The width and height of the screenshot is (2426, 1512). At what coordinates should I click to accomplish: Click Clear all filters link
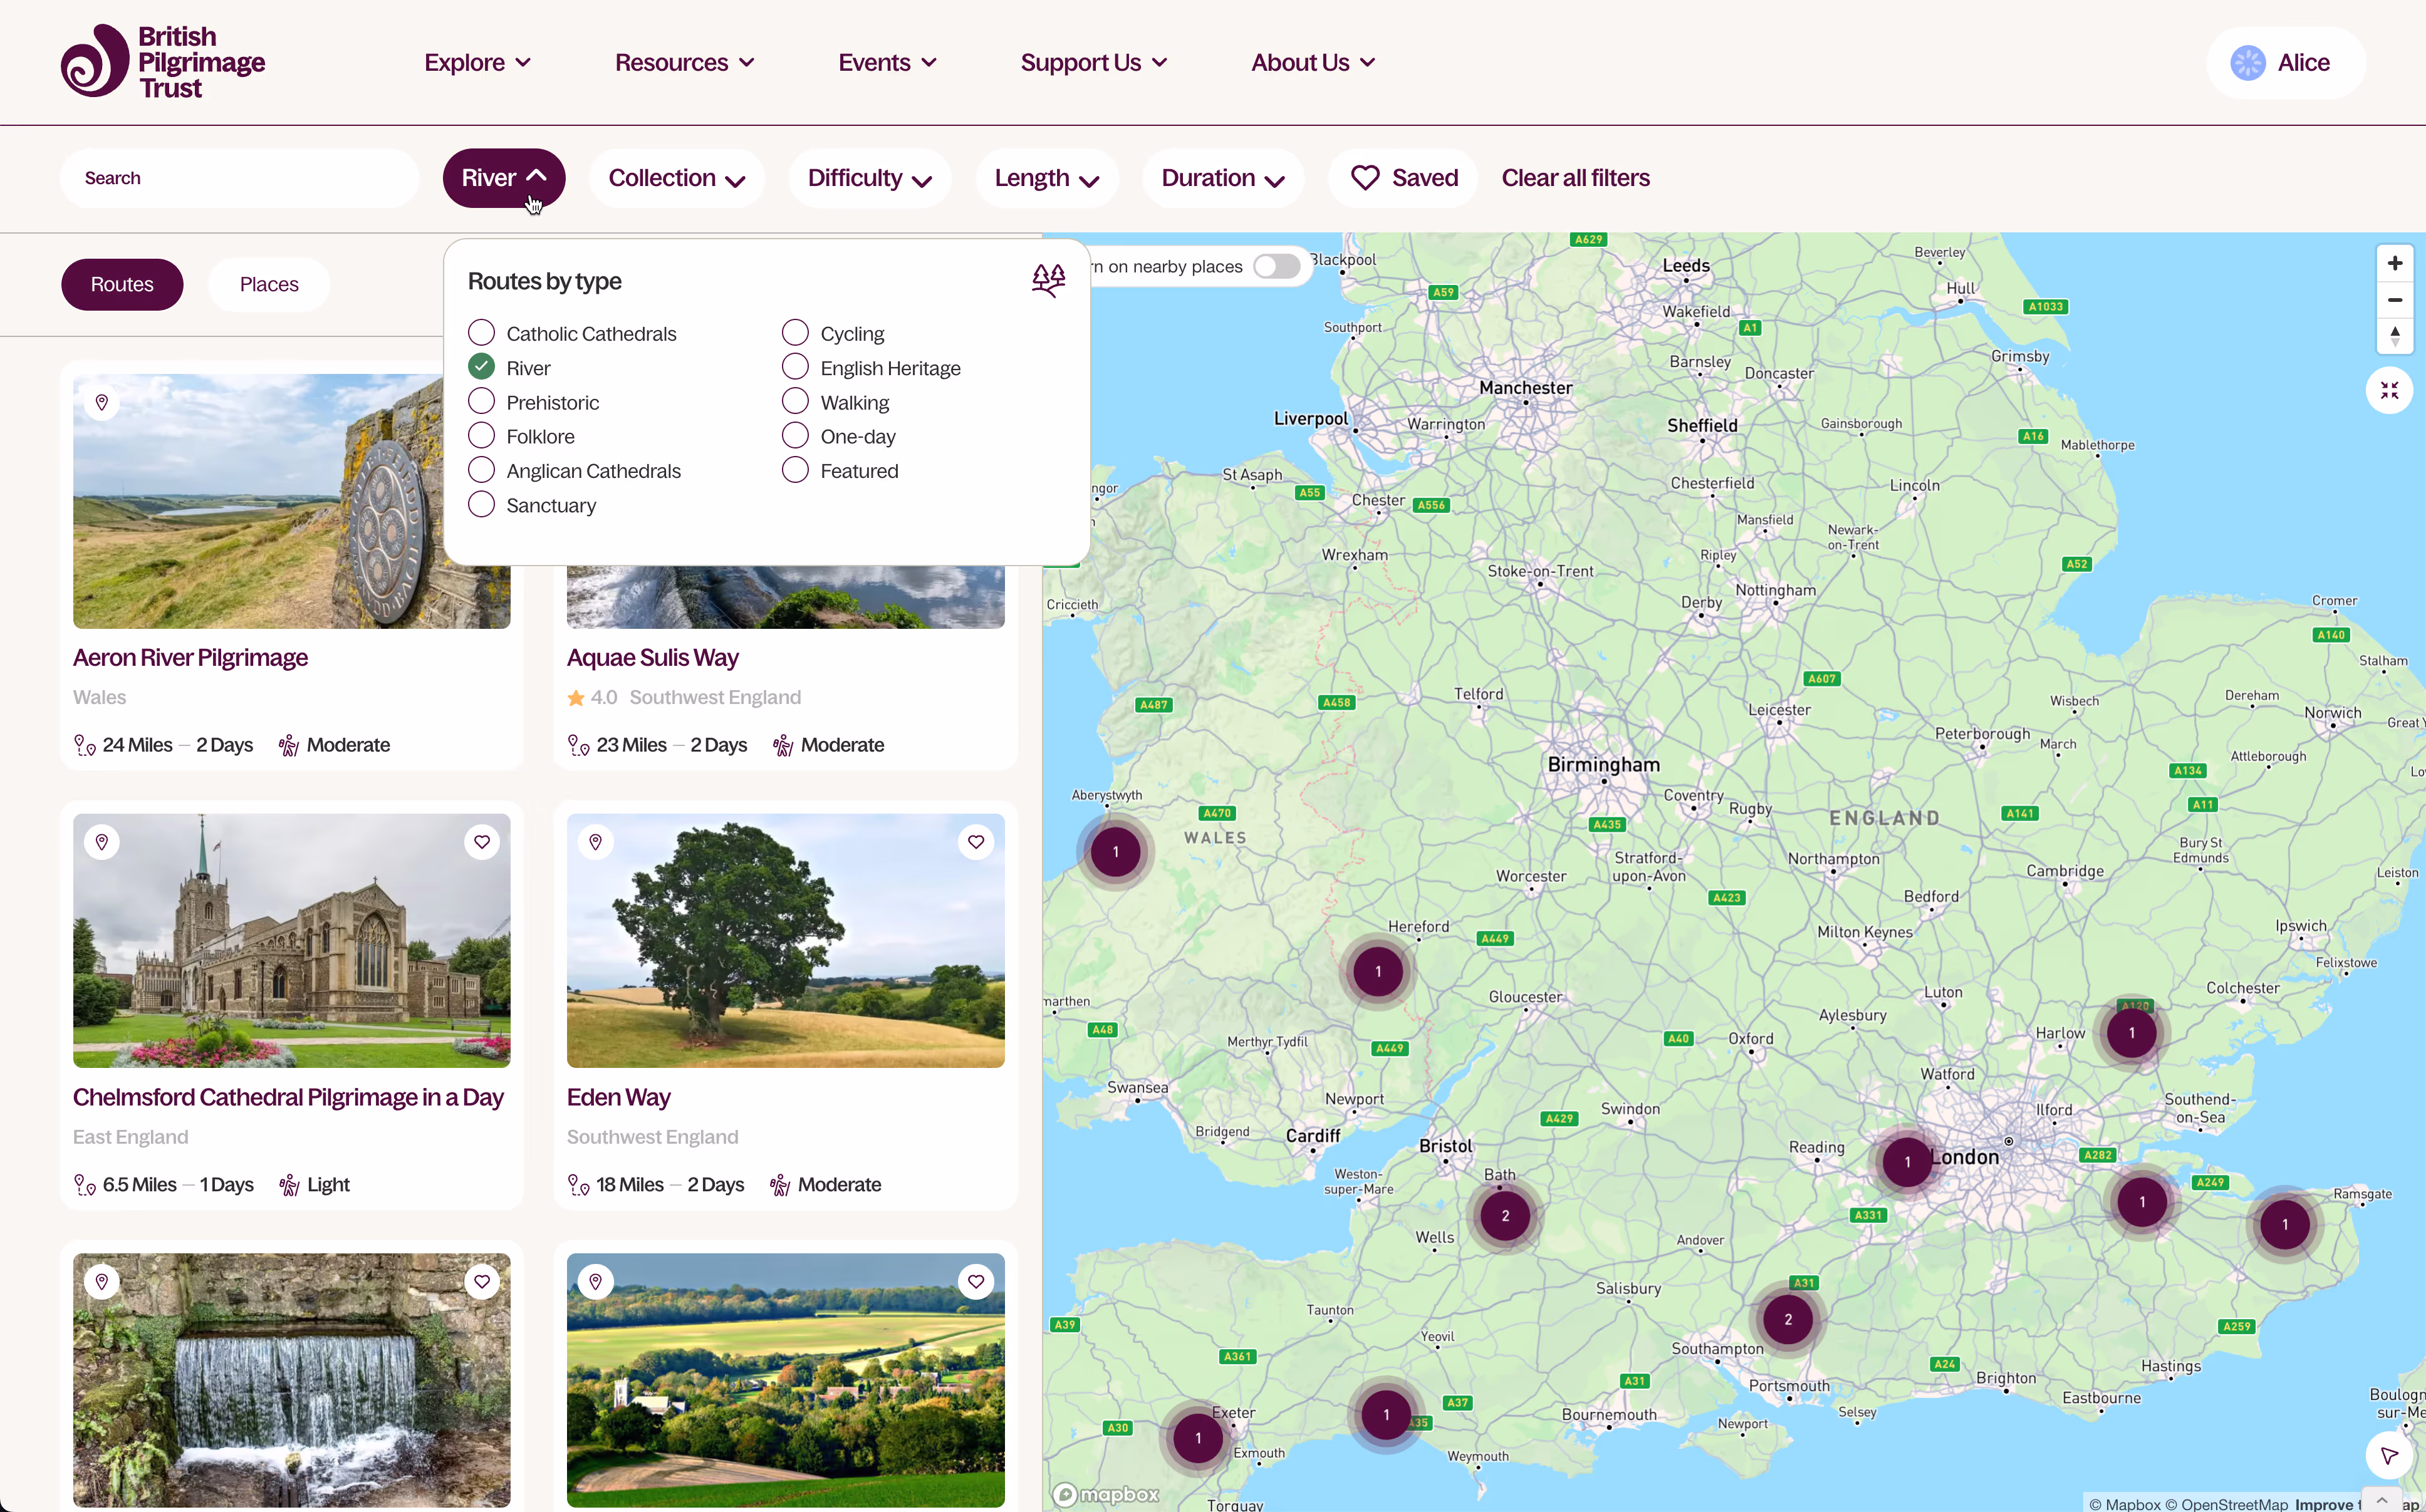[1575, 178]
